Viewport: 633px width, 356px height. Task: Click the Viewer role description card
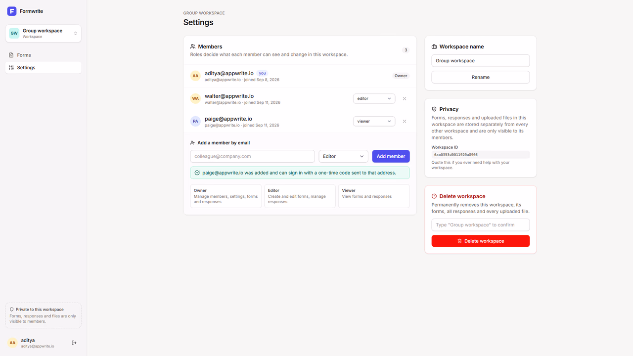[x=374, y=196]
